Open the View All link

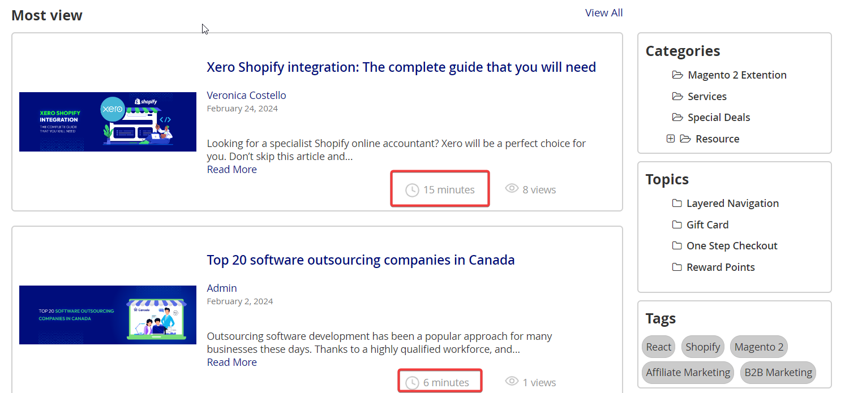[x=604, y=13]
